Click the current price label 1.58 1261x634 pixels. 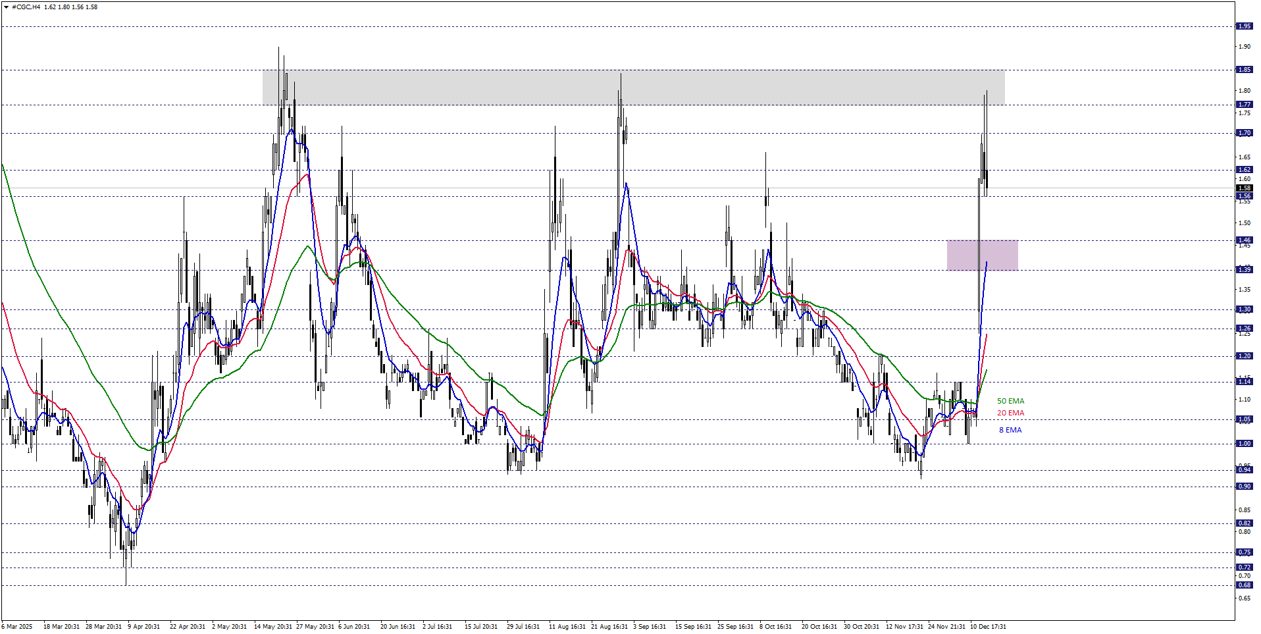point(1244,188)
